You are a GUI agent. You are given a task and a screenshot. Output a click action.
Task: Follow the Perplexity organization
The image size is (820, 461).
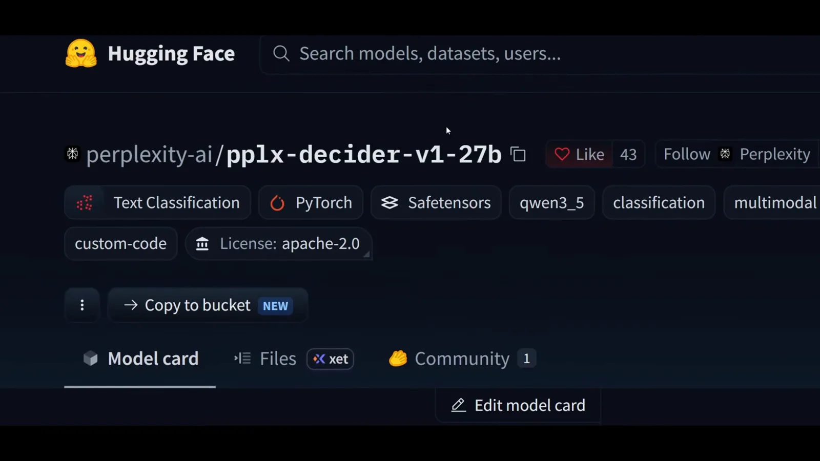(737, 154)
